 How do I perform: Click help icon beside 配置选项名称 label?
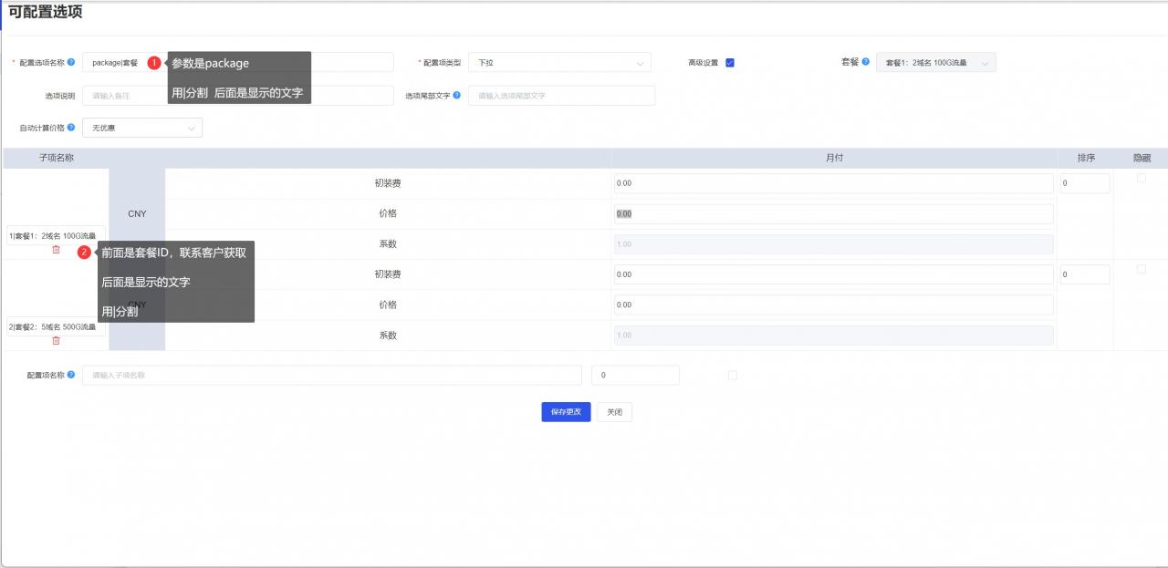(x=71, y=62)
